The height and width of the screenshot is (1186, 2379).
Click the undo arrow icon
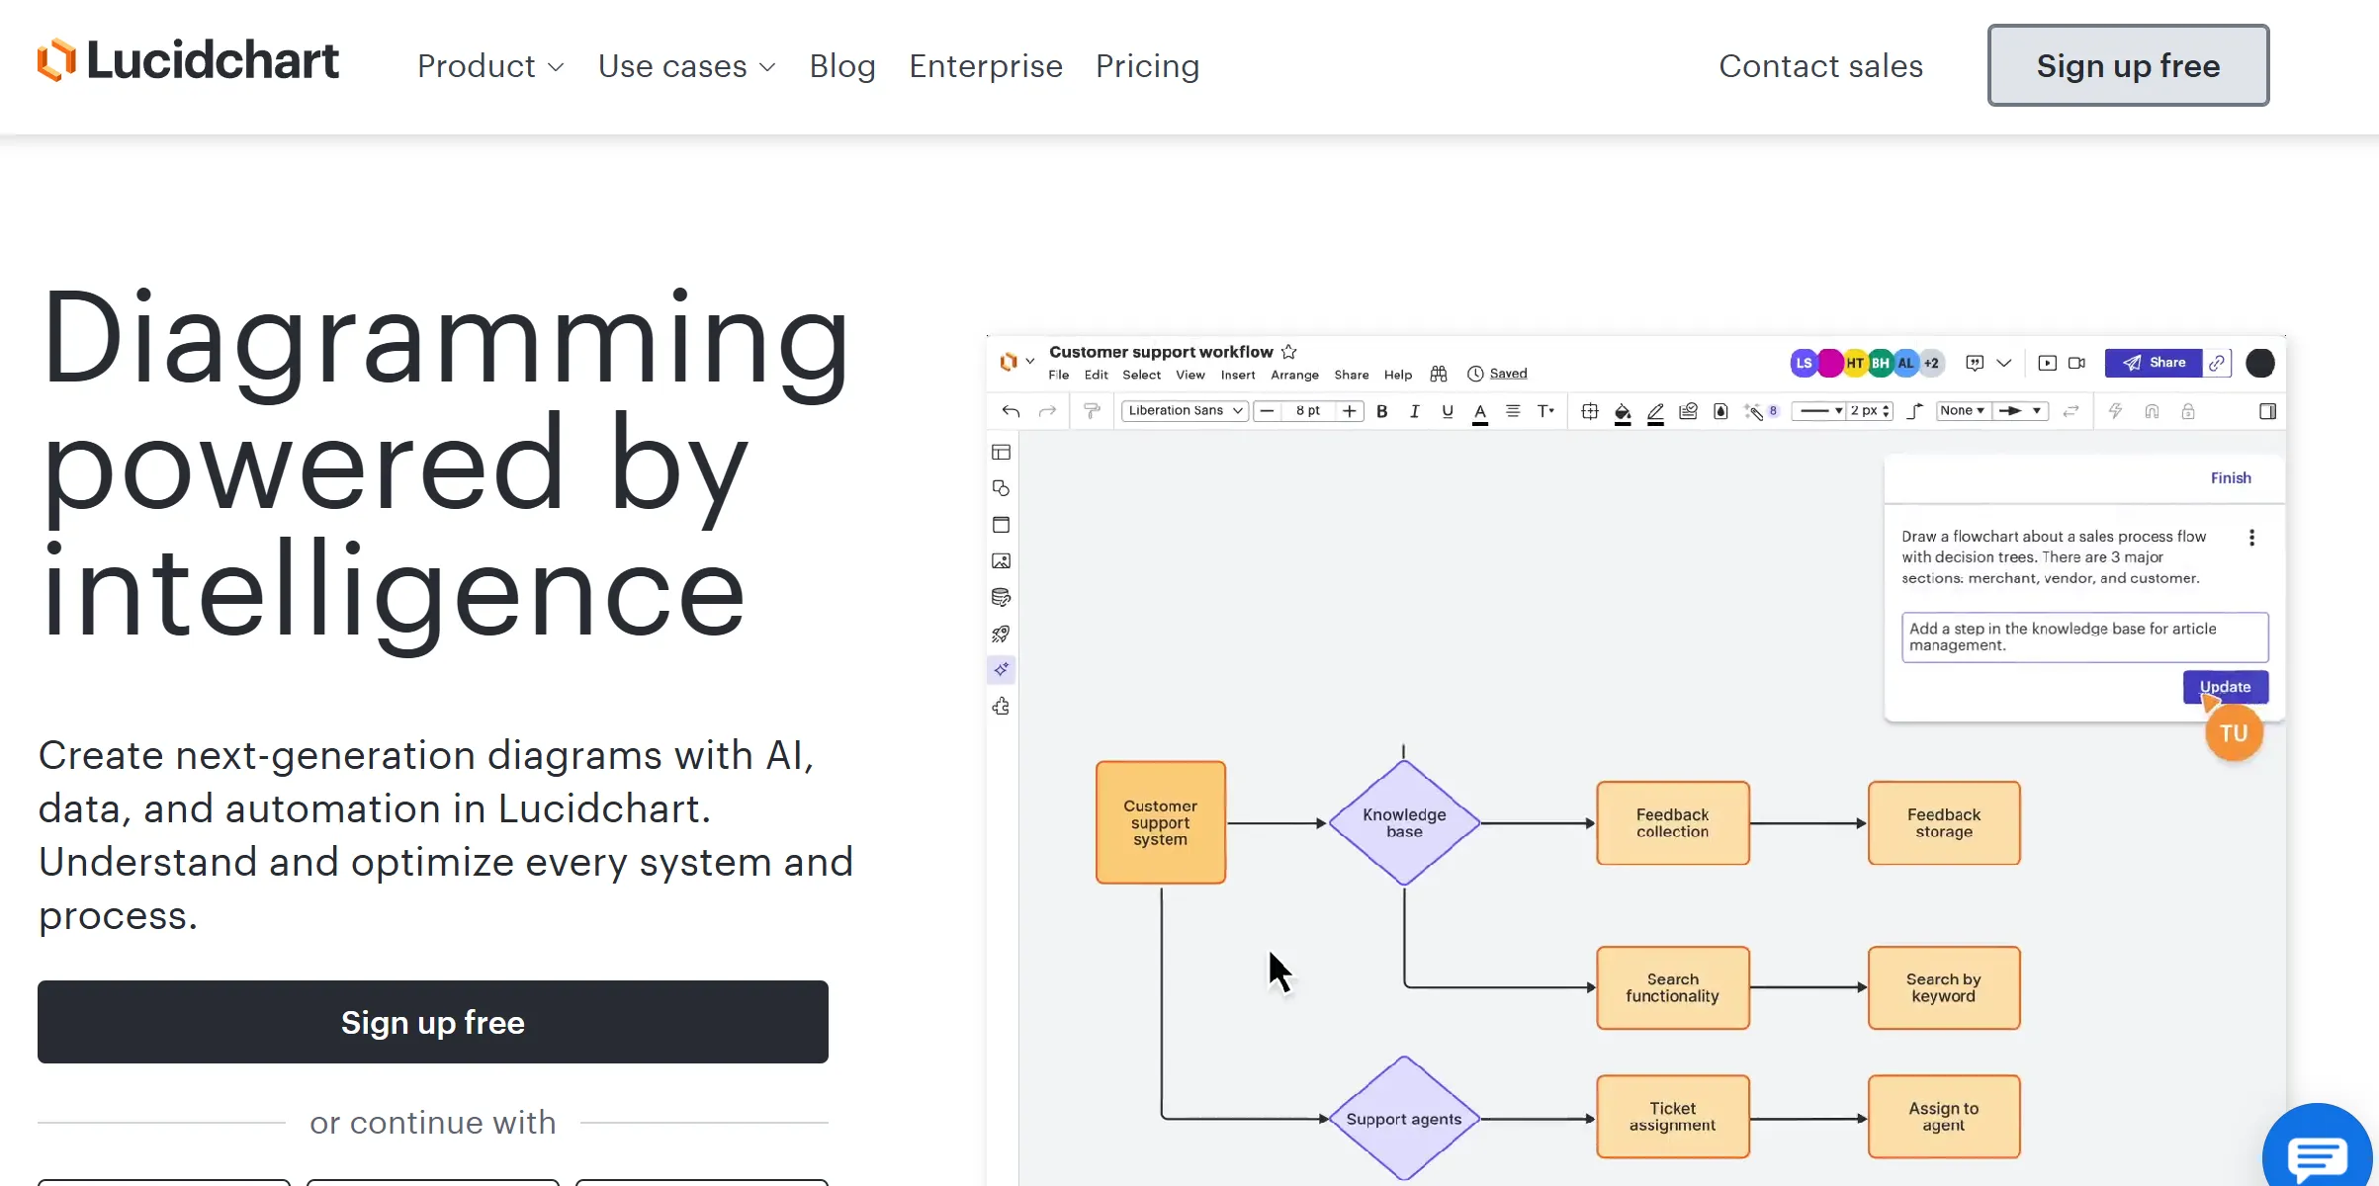click(x=1011, y=411)
